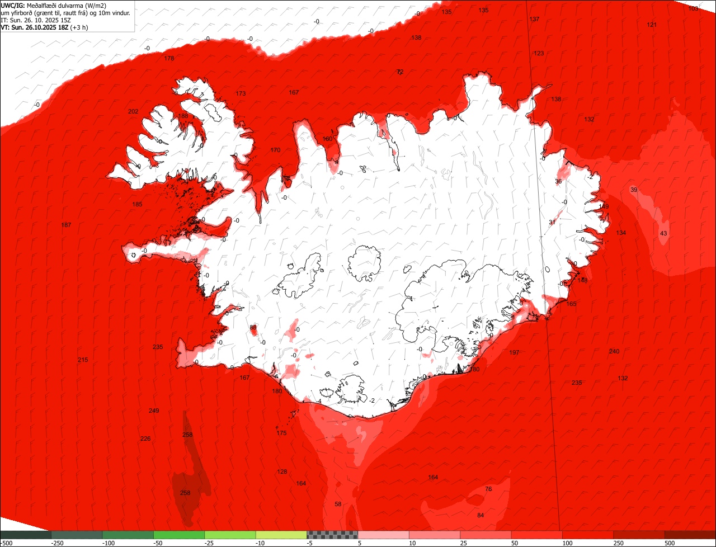Click the dark green -500 to -250 legend swatch
The width and height of the screenshot is (716, 547).
pos(26,535)
